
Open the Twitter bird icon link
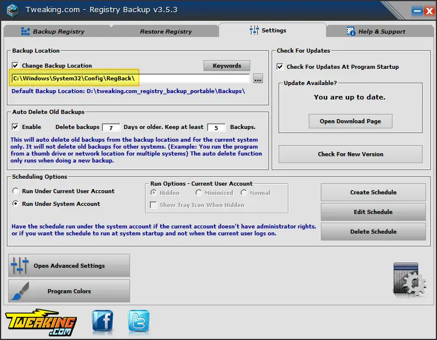click(139, 321)
